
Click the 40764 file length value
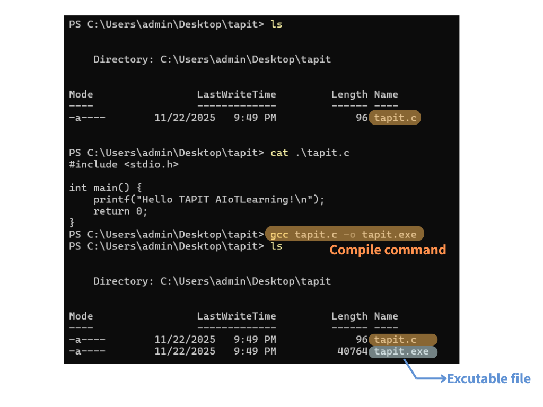(352, 351)
